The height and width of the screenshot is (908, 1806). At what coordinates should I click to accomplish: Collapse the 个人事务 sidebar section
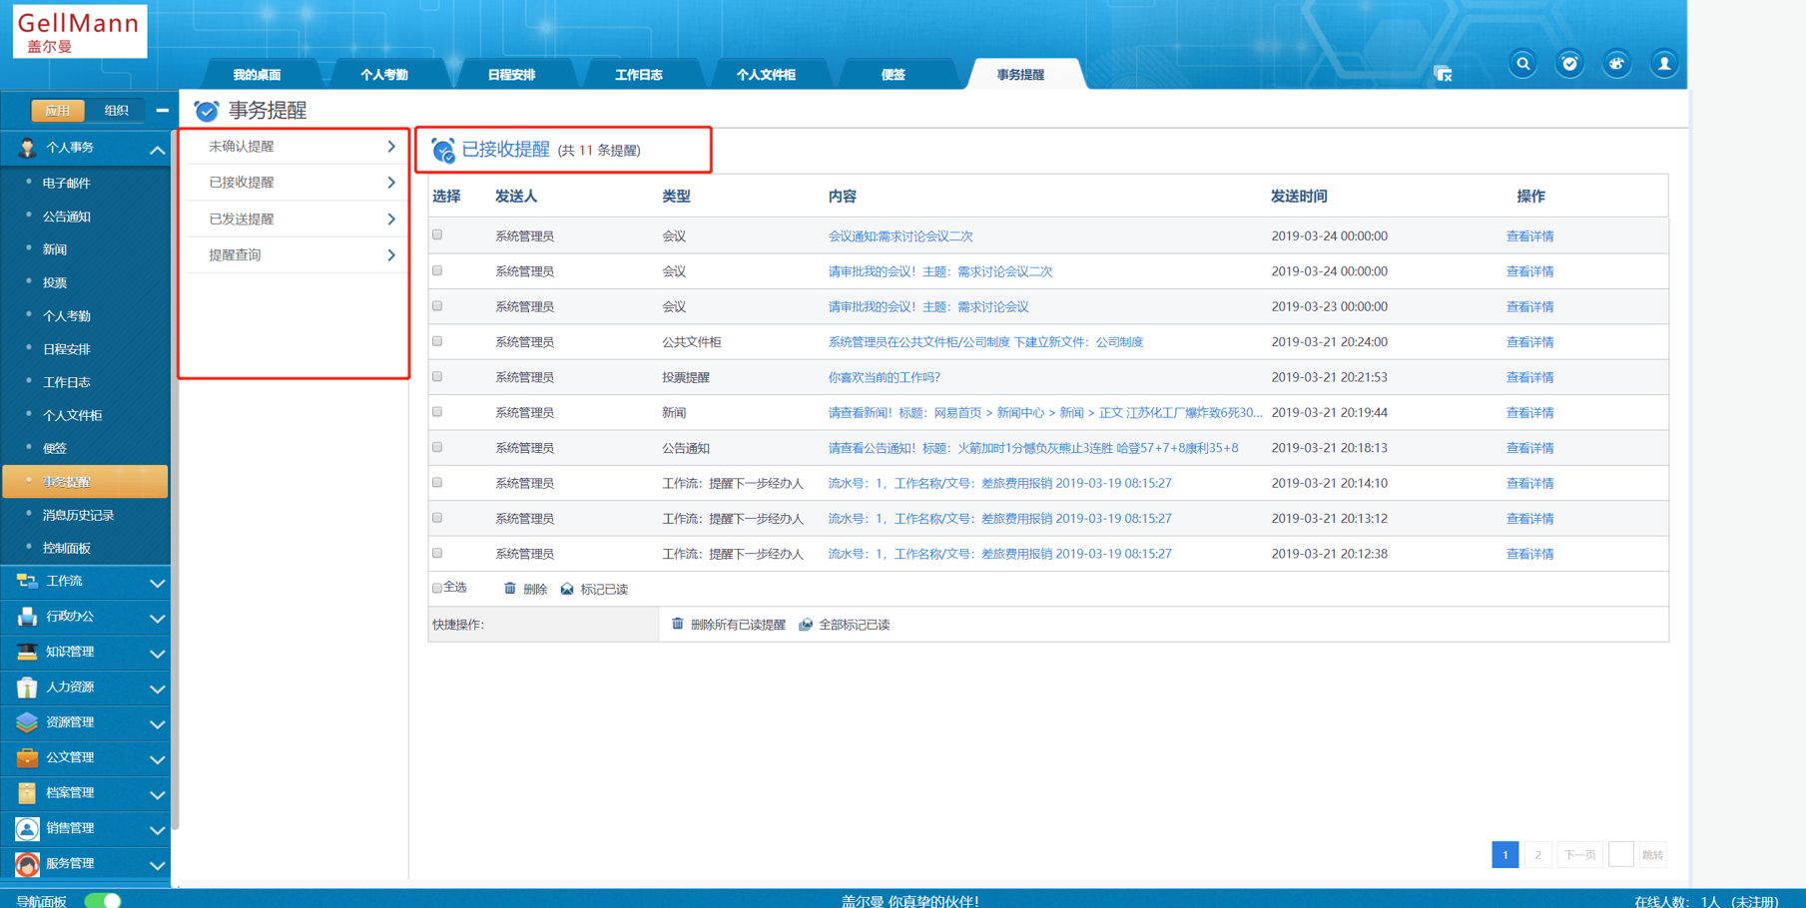point(157,150)
